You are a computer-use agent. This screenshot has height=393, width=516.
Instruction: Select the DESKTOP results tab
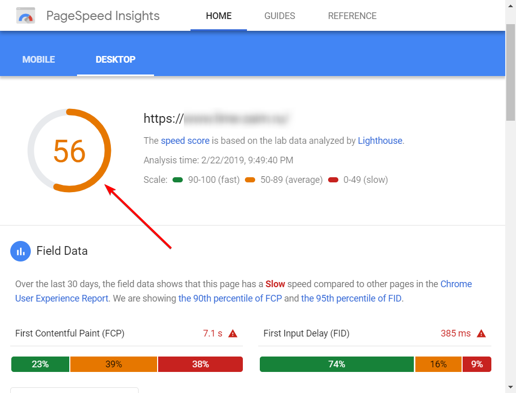[116, 60]
